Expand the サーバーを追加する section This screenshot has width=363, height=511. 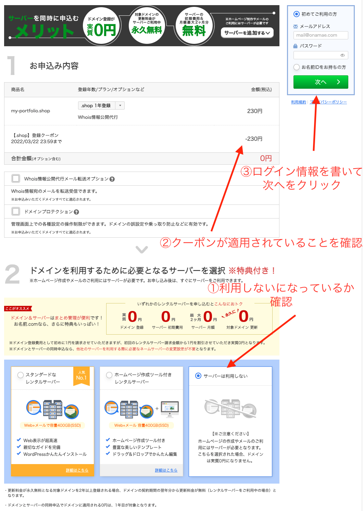click(247, 33)
